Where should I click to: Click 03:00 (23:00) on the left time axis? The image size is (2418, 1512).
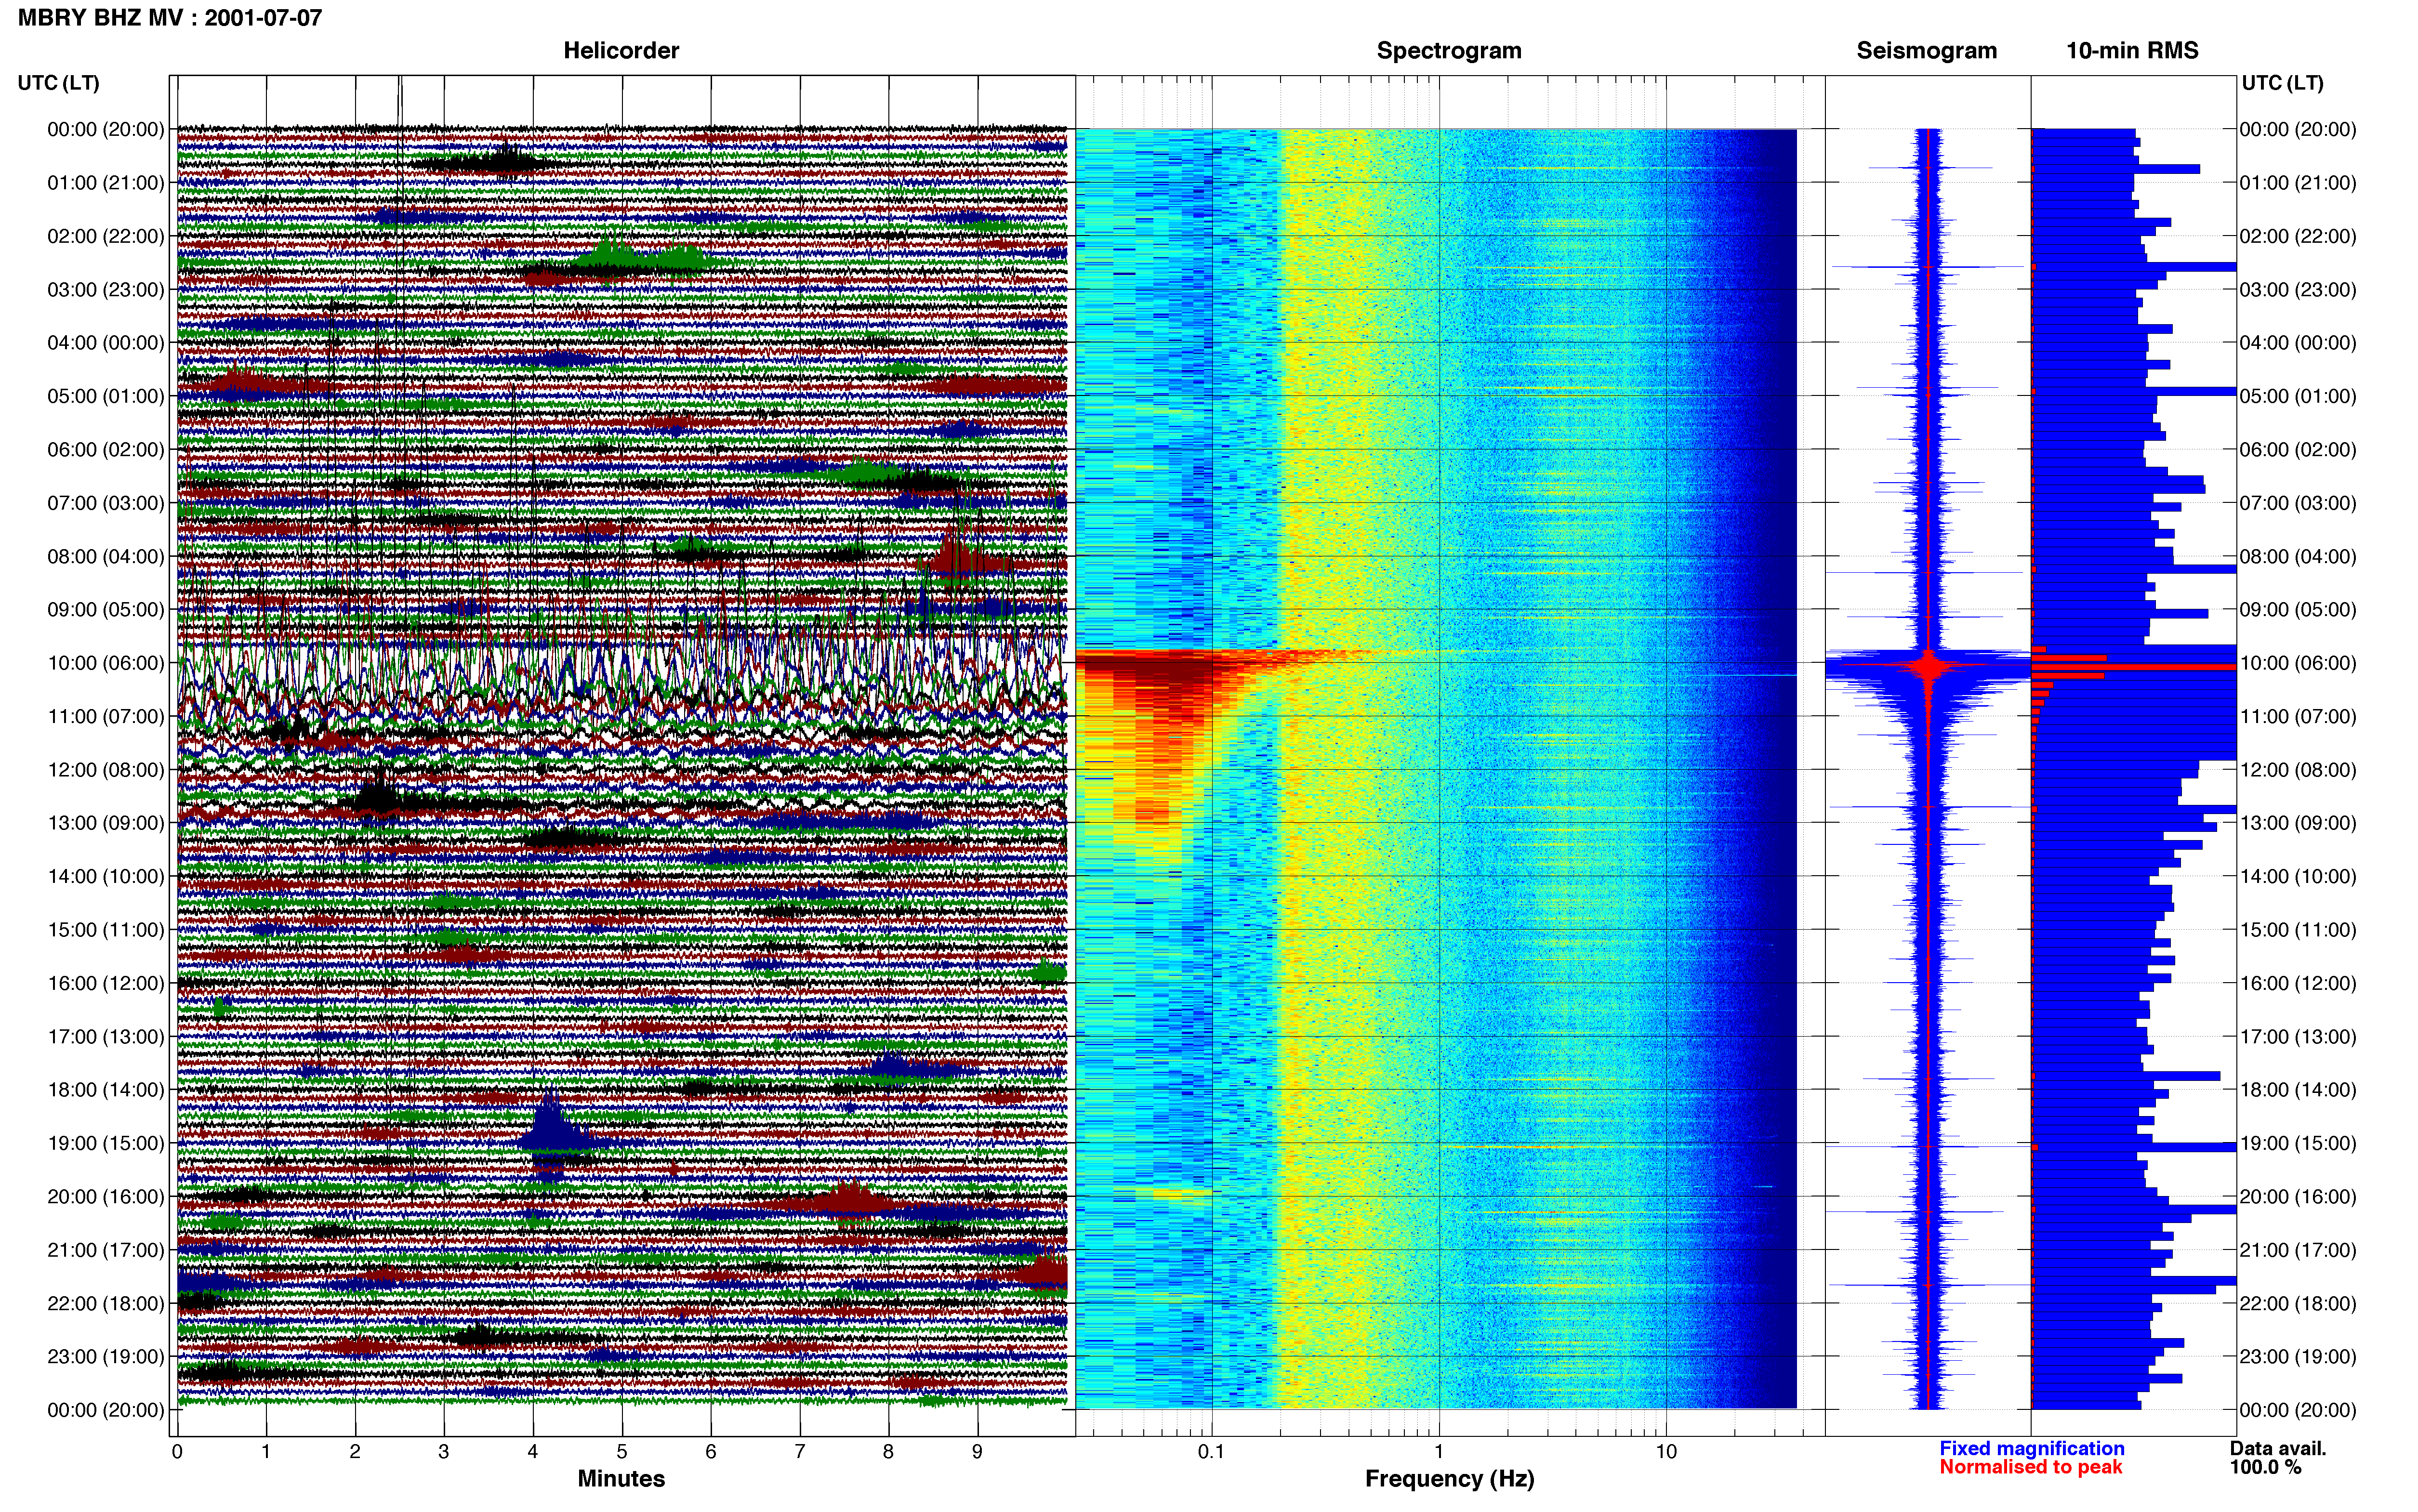[106, 290]
